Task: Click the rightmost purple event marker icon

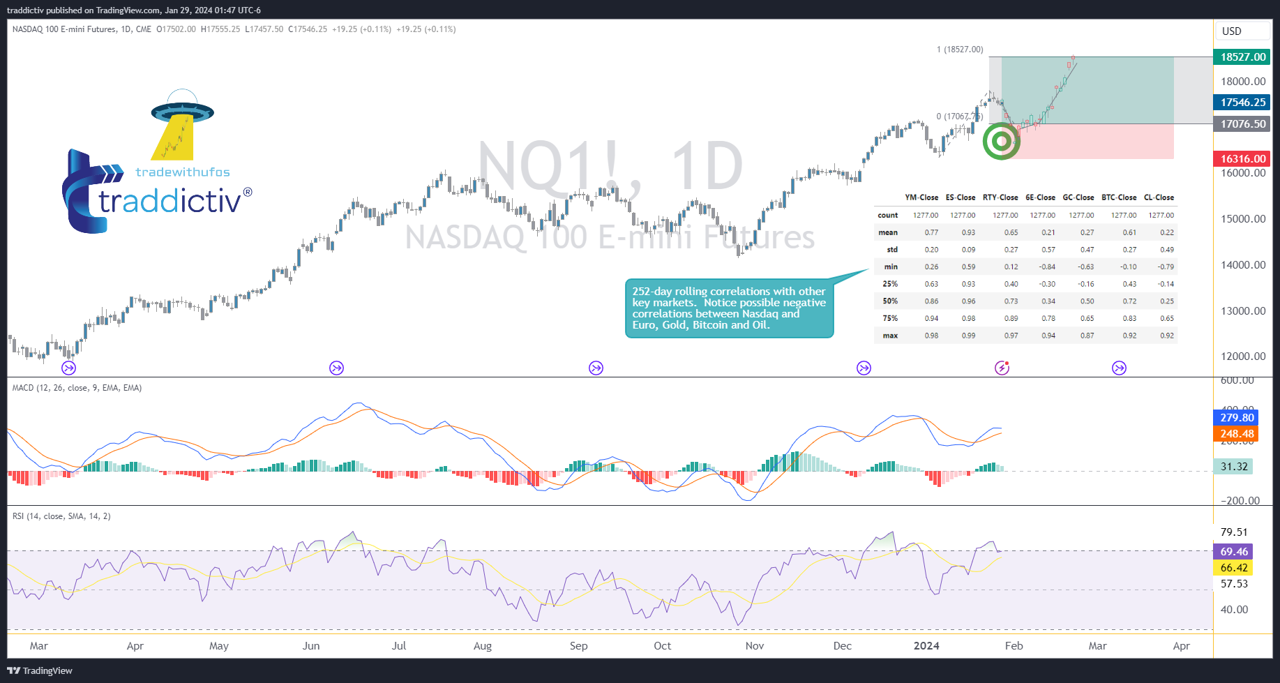Action: click(1119, 368)
